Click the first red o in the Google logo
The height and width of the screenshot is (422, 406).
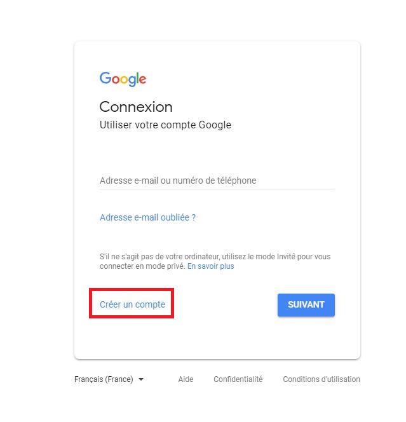116,80
